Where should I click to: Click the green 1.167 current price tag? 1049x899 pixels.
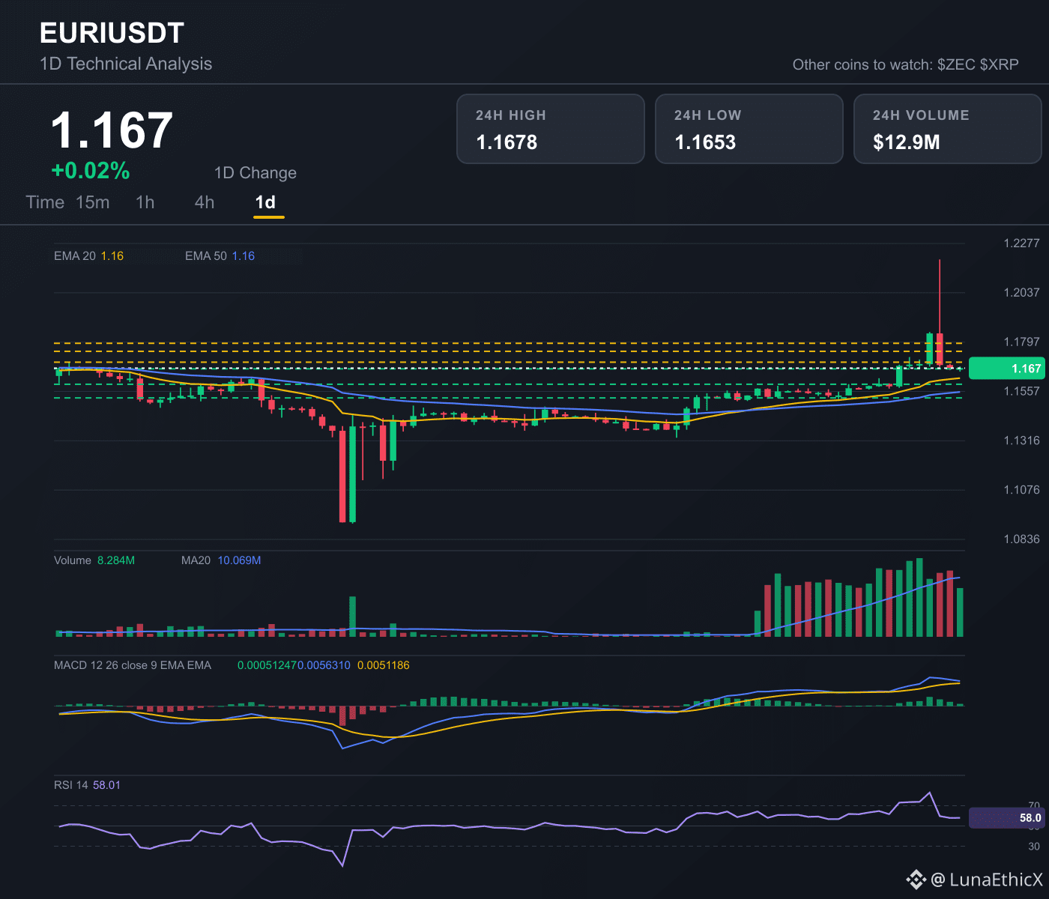[1008, 369]
